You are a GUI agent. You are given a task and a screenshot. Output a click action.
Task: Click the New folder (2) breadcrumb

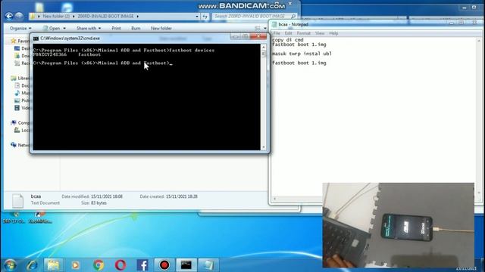(56, 16)
